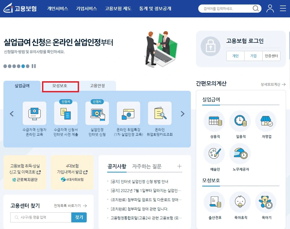Select the 일용직 clock icon
The width and height of the screenshot is (290, 229).
click(240, 121)
